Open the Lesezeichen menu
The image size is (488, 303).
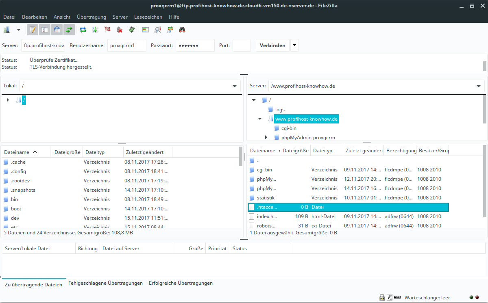click(148, 17)
